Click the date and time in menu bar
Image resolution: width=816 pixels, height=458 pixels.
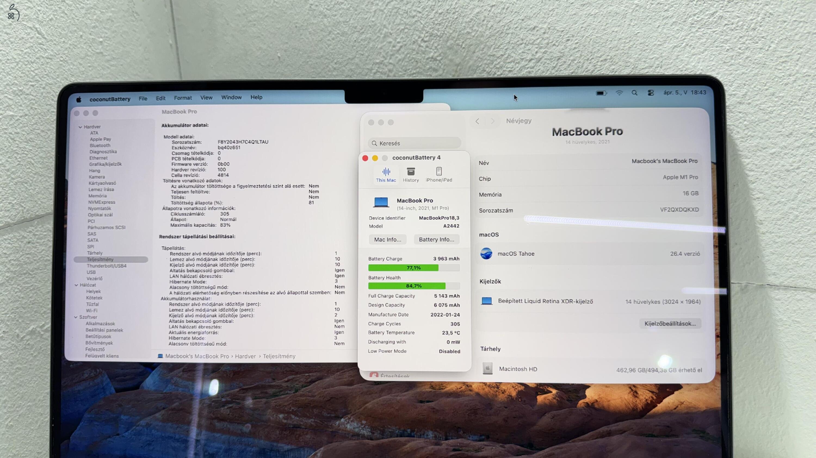tap(685, 92)
